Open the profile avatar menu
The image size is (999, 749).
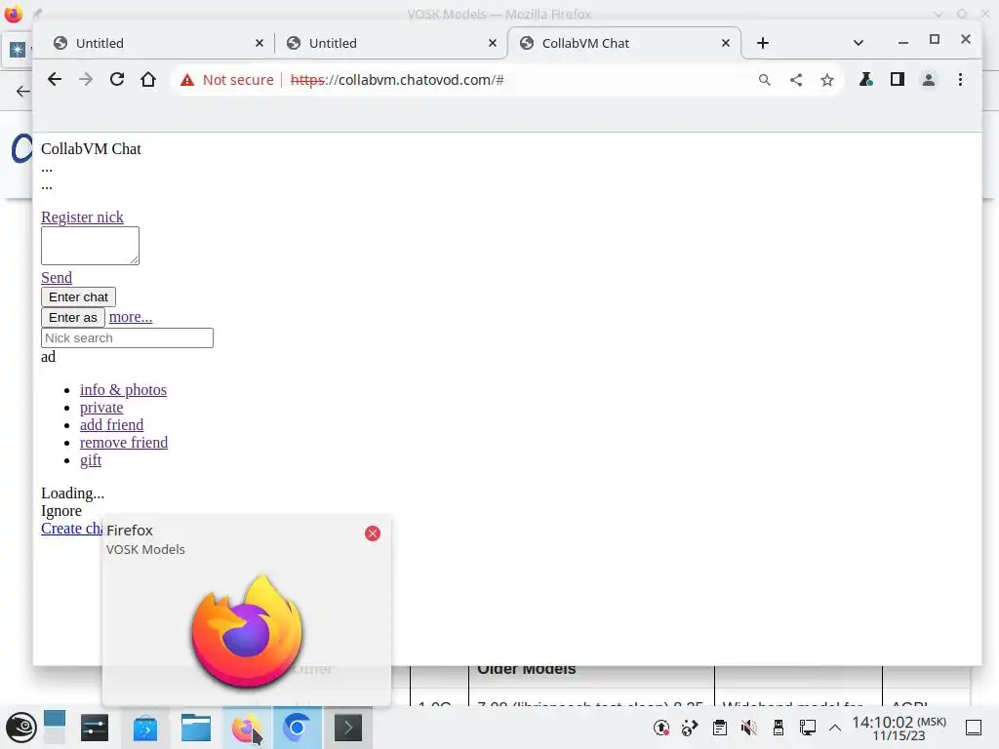click(x=929, y=80)
